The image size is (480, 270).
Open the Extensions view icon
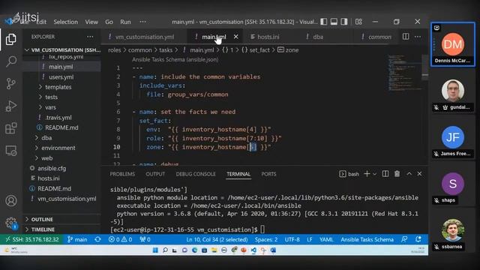(x=11, y=128)
